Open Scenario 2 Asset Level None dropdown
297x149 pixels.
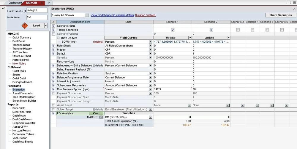228,105
